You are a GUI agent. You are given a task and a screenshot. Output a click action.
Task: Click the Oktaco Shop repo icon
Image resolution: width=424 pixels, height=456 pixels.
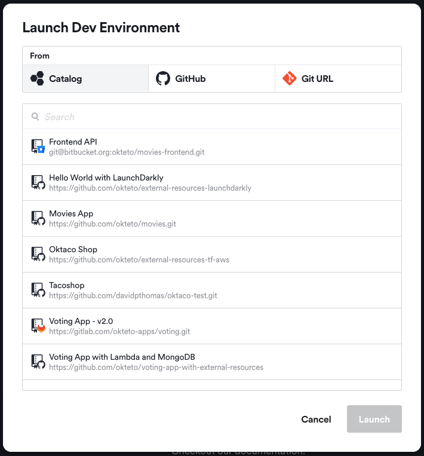[x=38, y=254]
